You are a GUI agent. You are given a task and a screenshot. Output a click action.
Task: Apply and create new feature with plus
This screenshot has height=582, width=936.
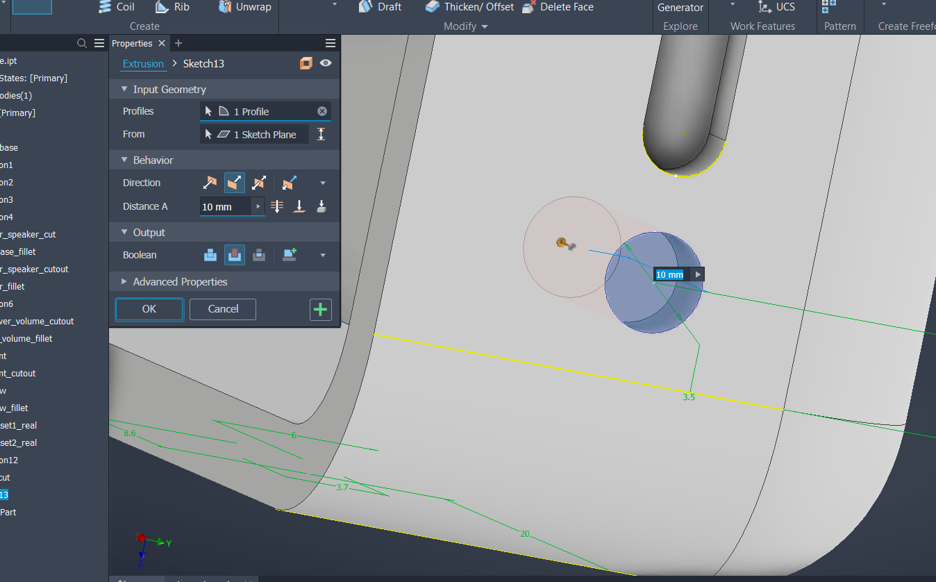pos(320,309)
